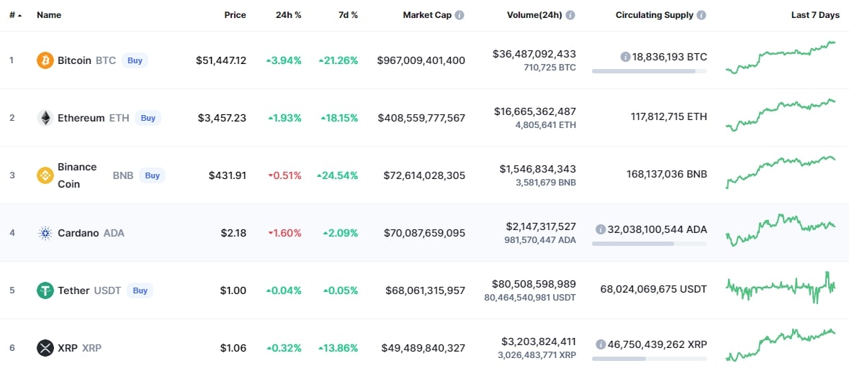Screen dimensions: 849x371
Task: Sort table by Circulating Supply column
Action: [x=654, y=15]
